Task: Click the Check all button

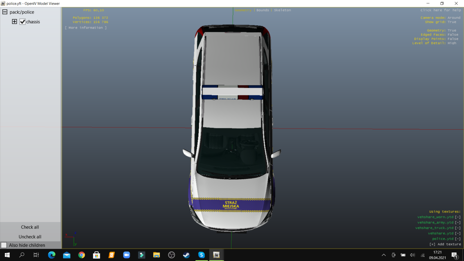Action: click(30, 227)
